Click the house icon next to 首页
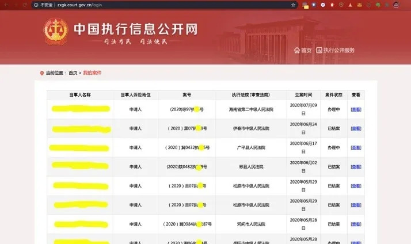 click(x=296, y=50)
